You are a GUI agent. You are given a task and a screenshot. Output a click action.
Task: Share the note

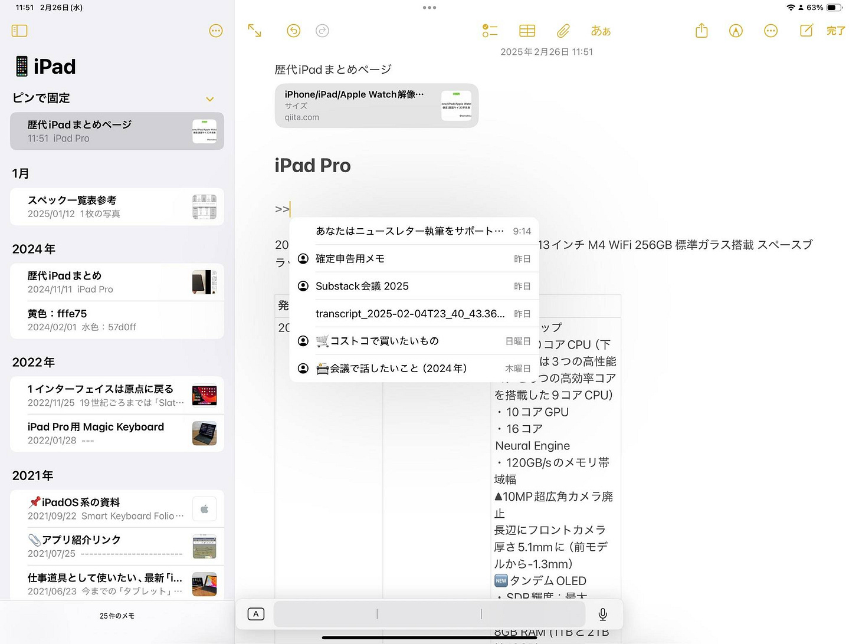701,31
